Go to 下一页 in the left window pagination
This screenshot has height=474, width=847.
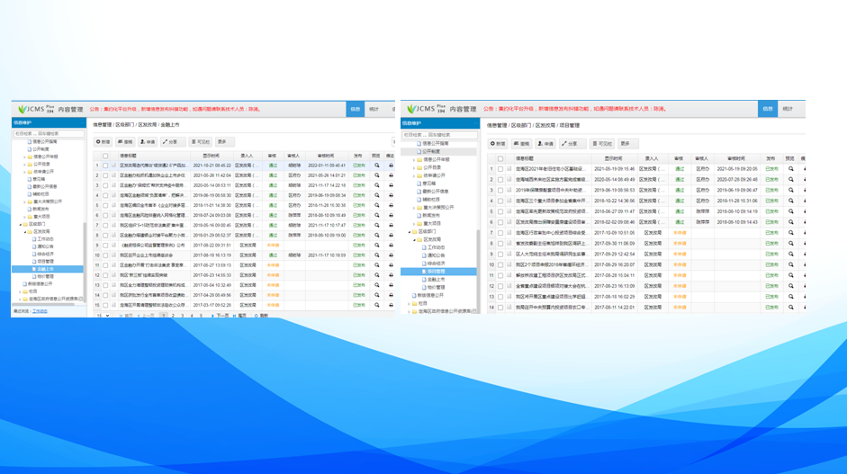pyautogui.click(x=220, y=316)
